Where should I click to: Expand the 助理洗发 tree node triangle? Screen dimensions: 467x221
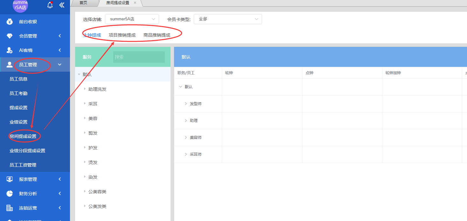point(85,89)
